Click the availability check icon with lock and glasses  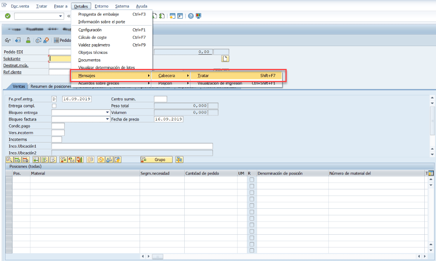[x=71, y=160]
